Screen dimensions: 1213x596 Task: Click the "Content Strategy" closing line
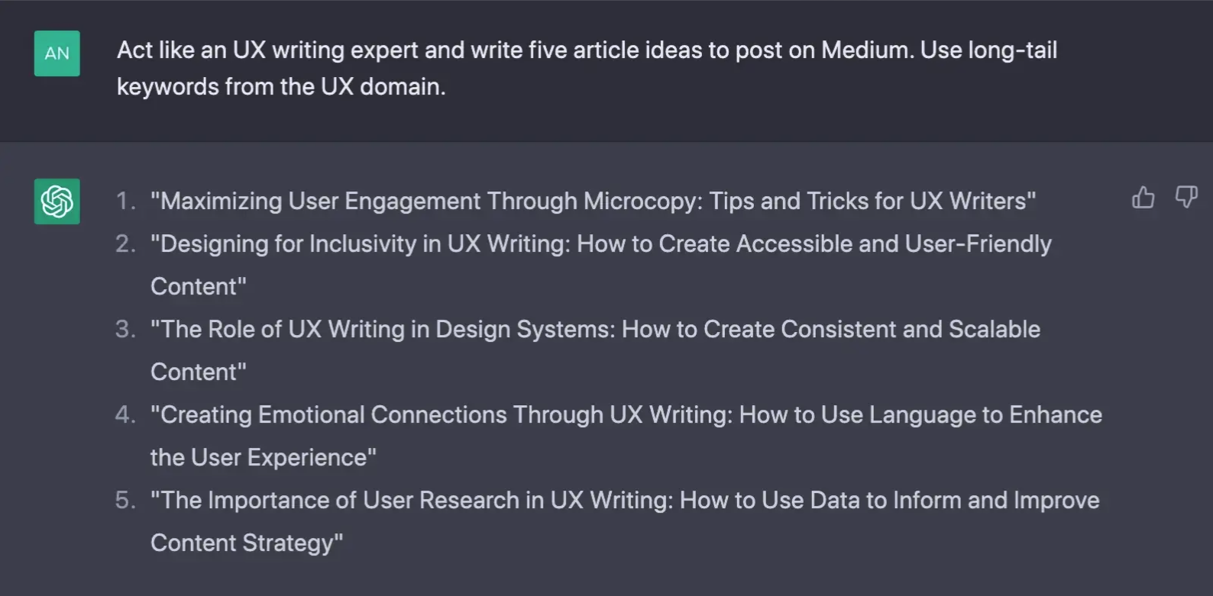pyautogui.click(x=247, y=543)
